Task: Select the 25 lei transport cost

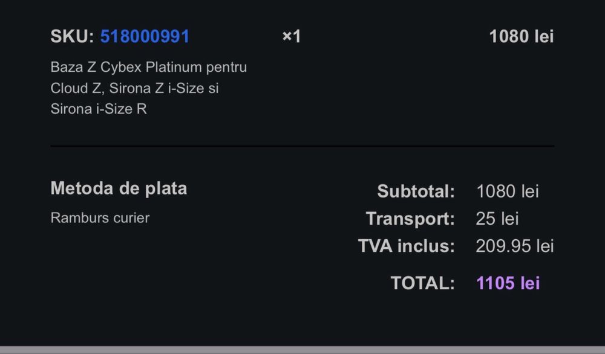Action: point(497,219)
